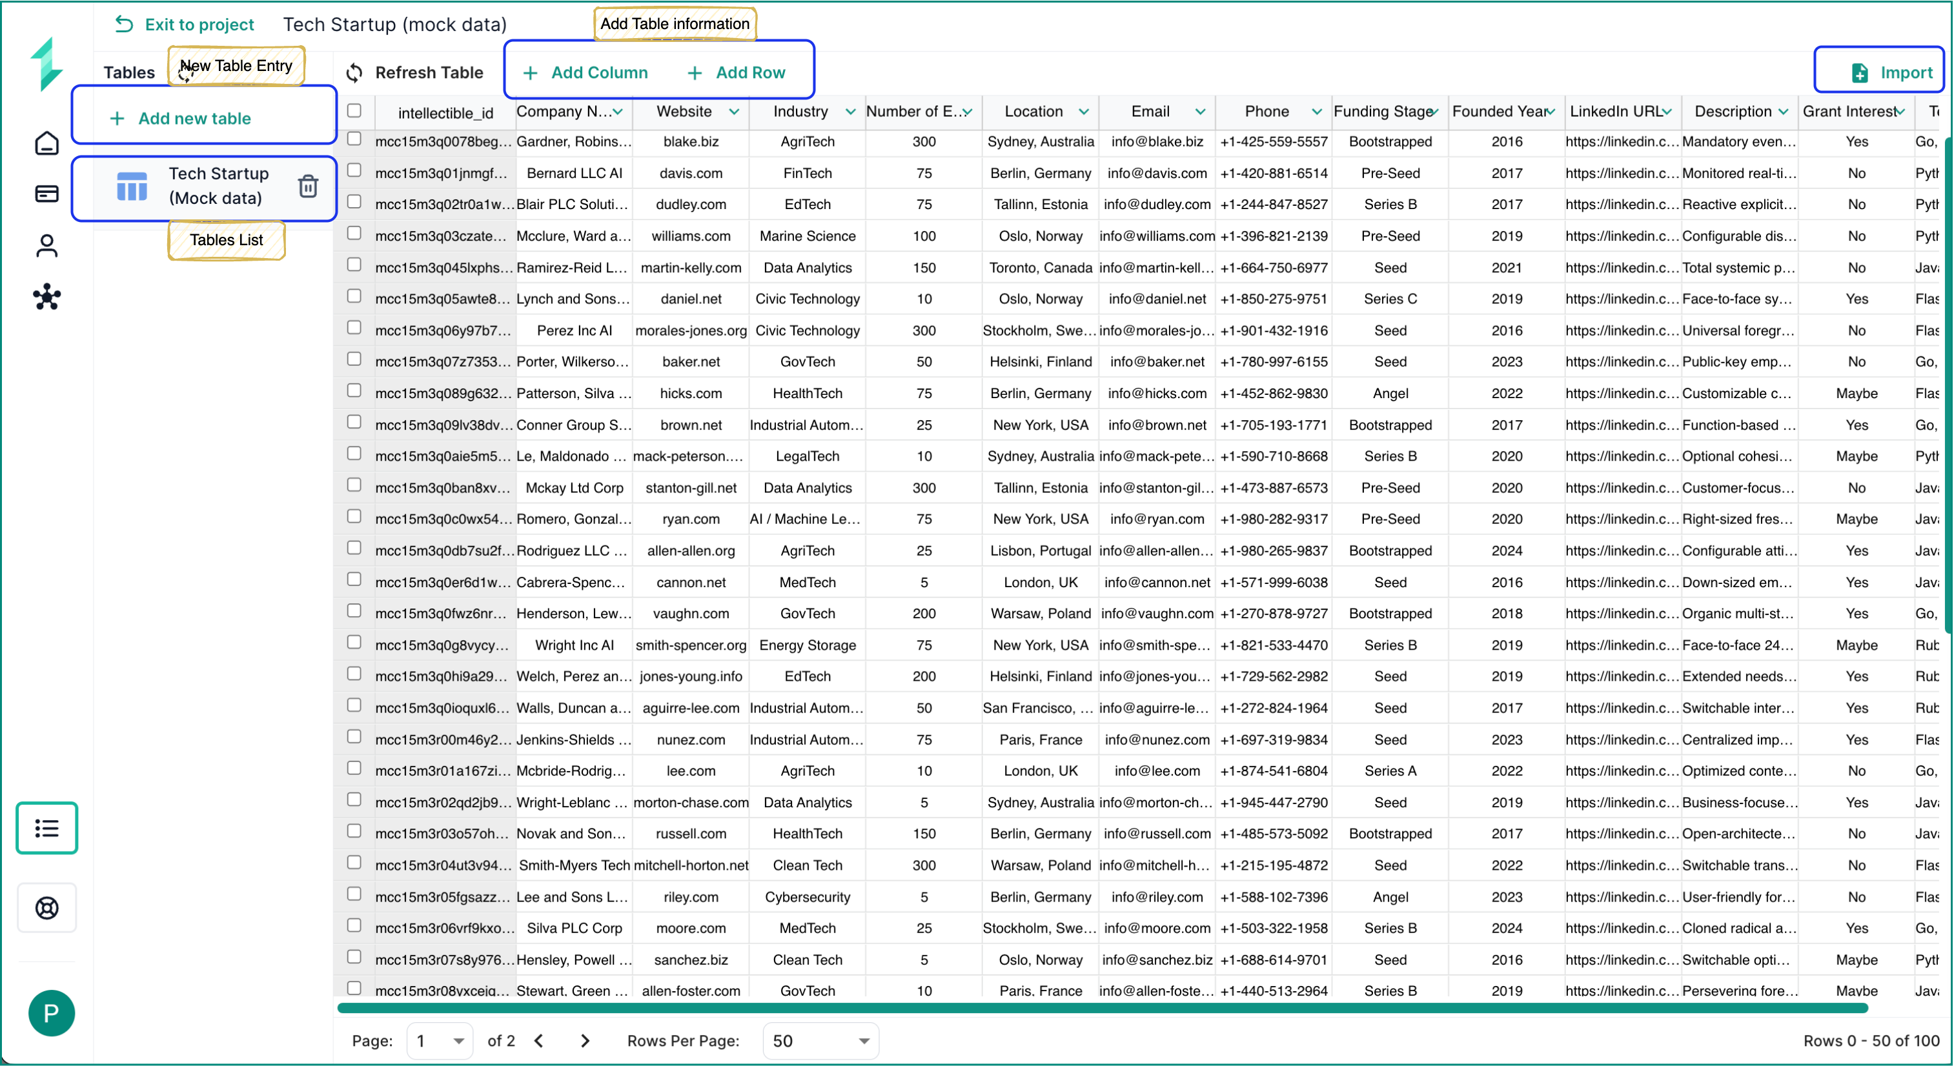
Task: Check the Bernard LLC AI row checkbox
Action: pyautogui.click(x=354, y=170)
